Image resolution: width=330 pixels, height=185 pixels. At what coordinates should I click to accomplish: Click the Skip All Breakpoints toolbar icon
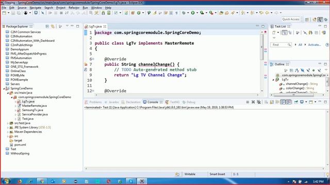tap(43, 13)
